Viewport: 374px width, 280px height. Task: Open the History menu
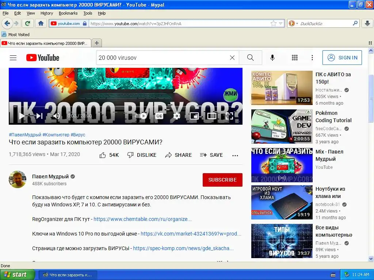(x=46, y=13)
